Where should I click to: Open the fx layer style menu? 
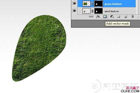point(98,16)
